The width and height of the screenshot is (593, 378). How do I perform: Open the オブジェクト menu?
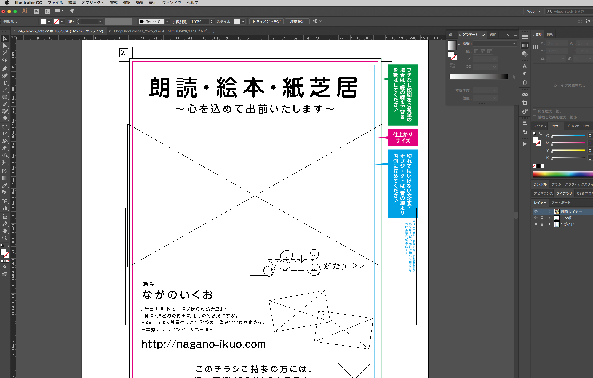coord(93,3)
